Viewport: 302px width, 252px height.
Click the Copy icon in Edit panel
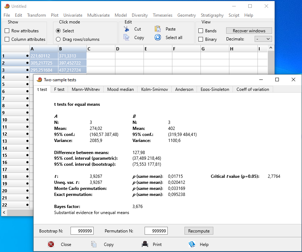(126, 37)
